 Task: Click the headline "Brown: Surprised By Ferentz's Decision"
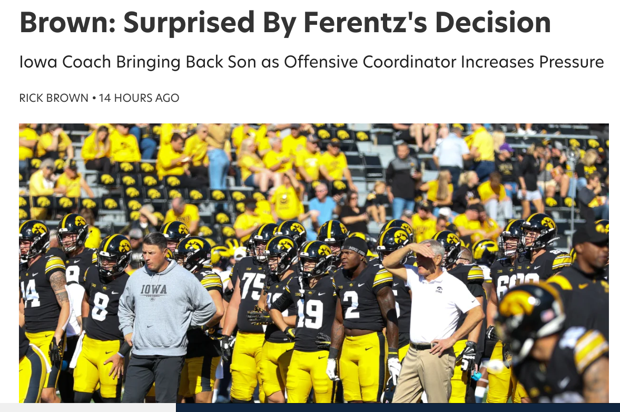[x=285, y=22]
